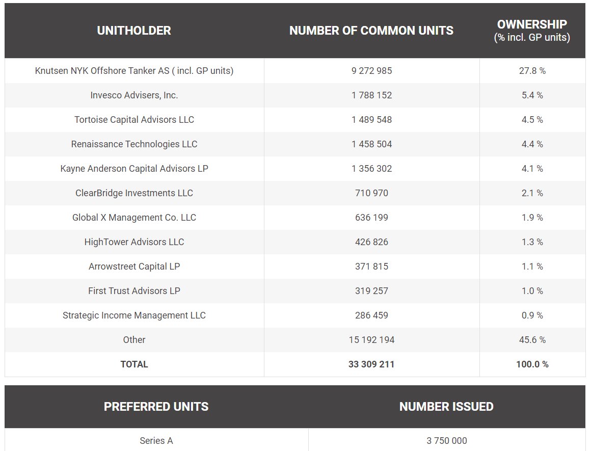Click the NUMBER ISSUED header
591x451 pixels.
[x=447, y=407]
